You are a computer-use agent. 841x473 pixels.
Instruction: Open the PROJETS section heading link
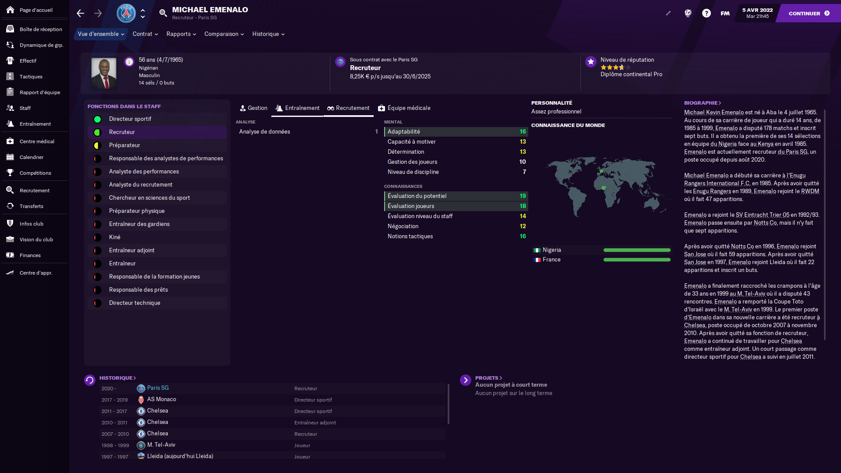489,378
